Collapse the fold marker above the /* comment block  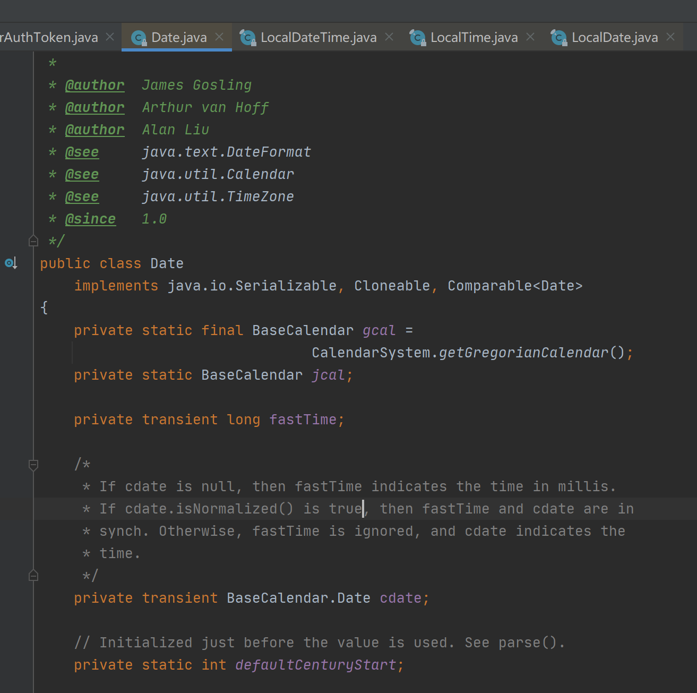click(33, 465)
